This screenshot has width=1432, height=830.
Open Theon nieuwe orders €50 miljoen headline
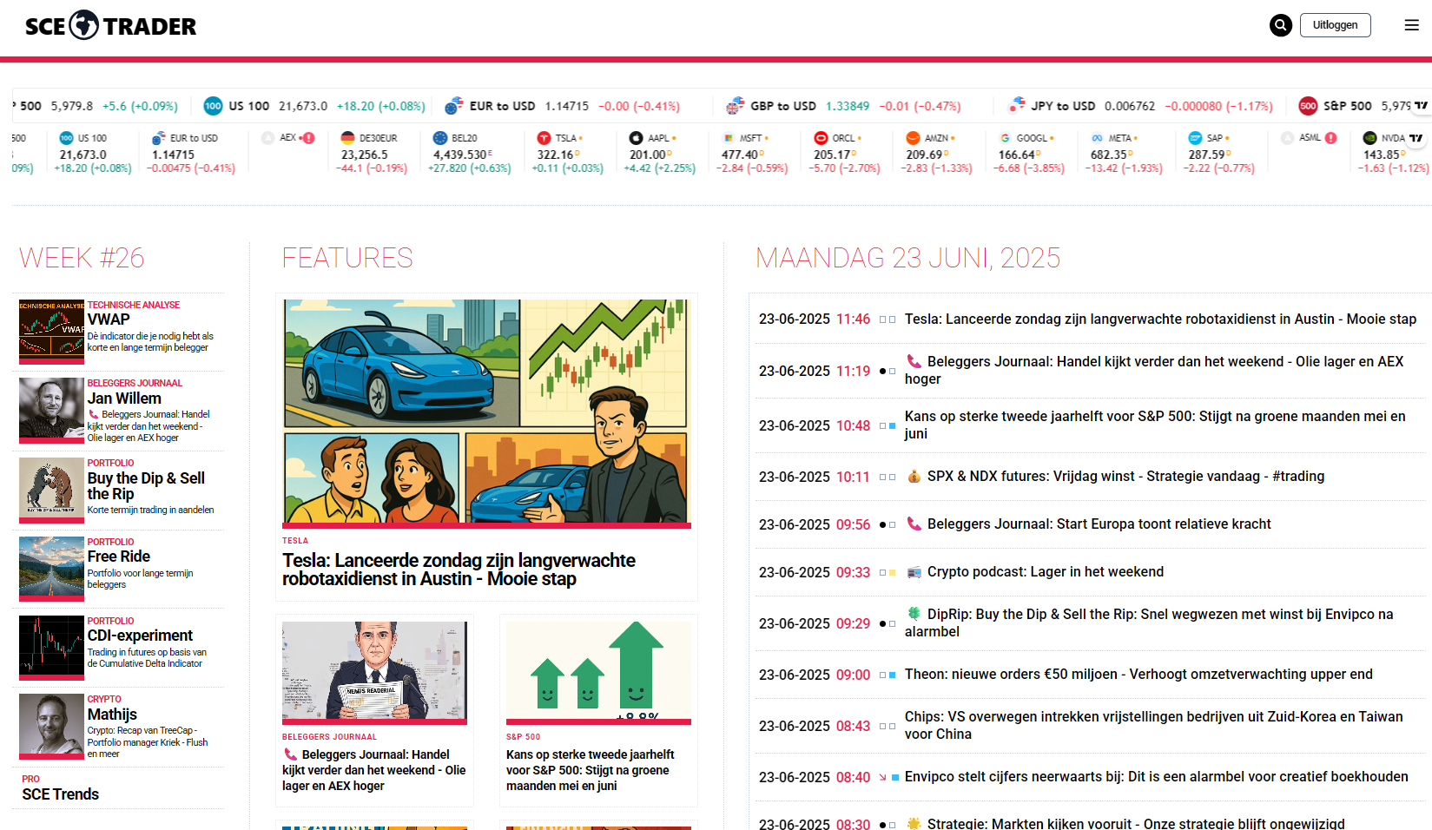pos(1138,674)
